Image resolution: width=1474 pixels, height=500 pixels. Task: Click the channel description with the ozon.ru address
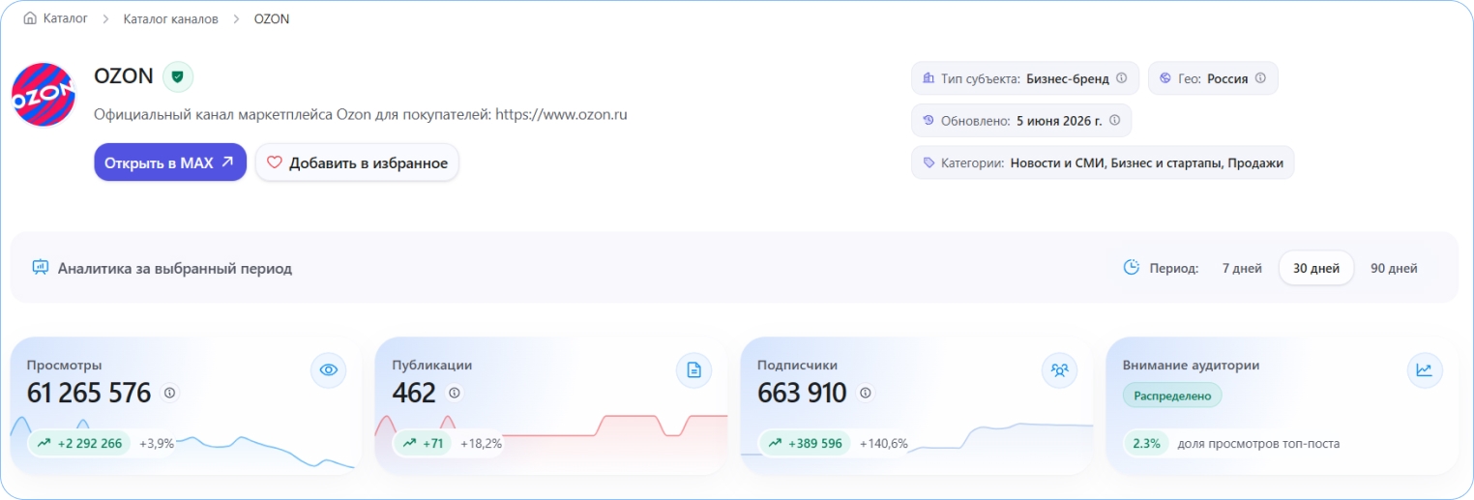tap(361, 114)
